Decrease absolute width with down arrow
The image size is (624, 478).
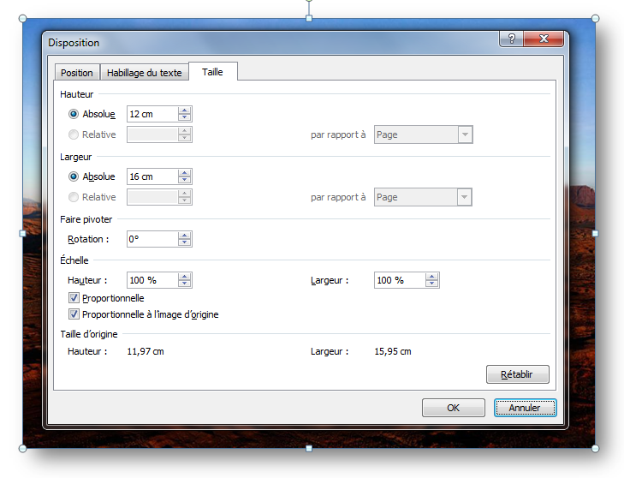[184, 180]
